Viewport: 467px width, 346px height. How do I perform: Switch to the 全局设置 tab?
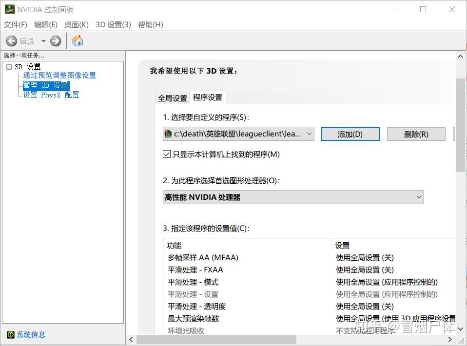click(173, 98)
